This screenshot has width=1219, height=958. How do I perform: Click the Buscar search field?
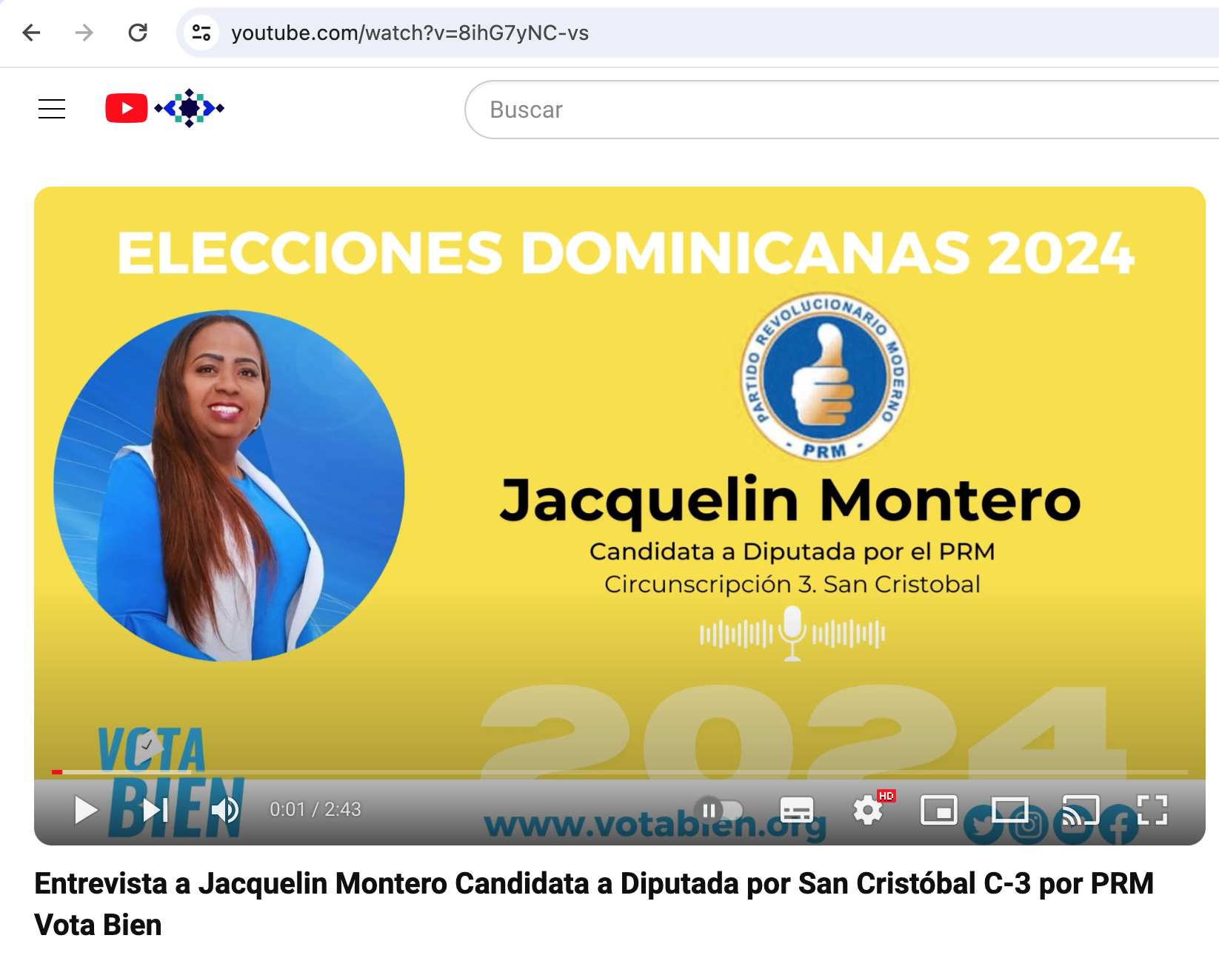point(841,110)
